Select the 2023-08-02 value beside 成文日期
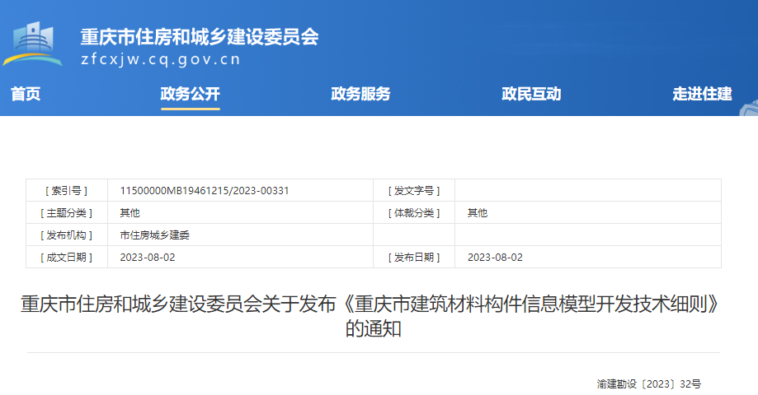This screenshot has height=395, width=758. [148, 257]
